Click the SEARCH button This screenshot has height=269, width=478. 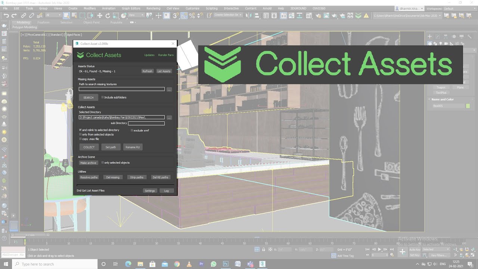[x=89, y=98]
